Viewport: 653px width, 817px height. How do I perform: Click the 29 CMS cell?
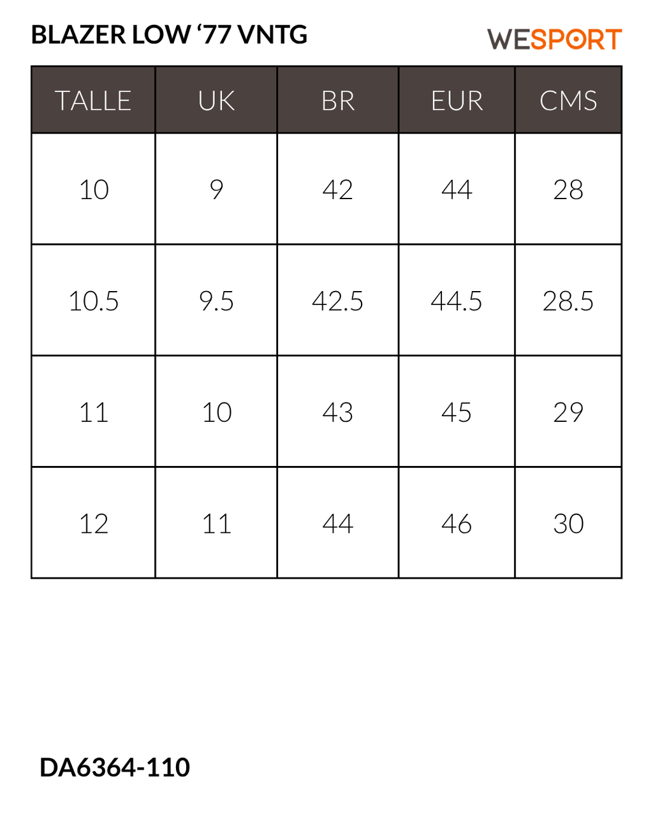coord(568,412)
